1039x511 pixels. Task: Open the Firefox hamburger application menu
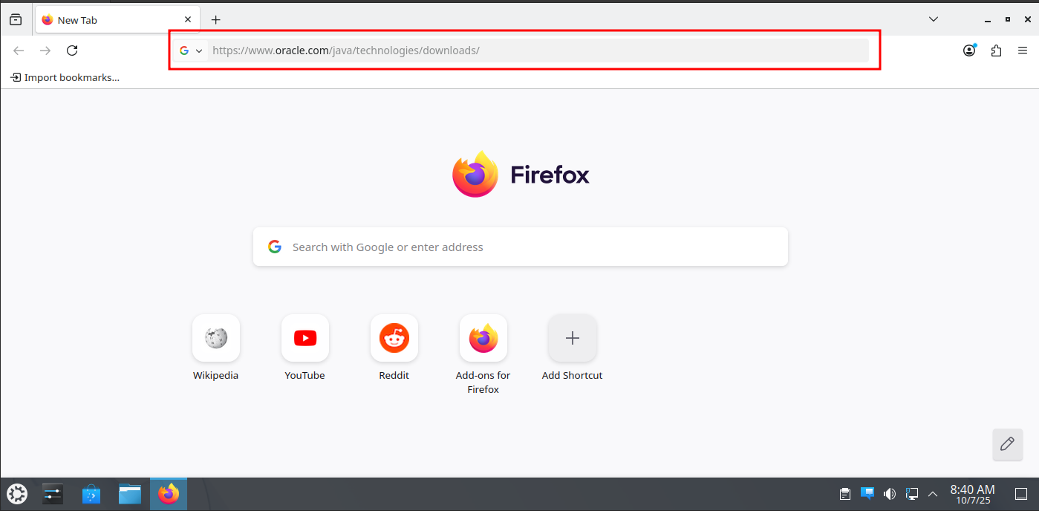tap(1023, 51)
